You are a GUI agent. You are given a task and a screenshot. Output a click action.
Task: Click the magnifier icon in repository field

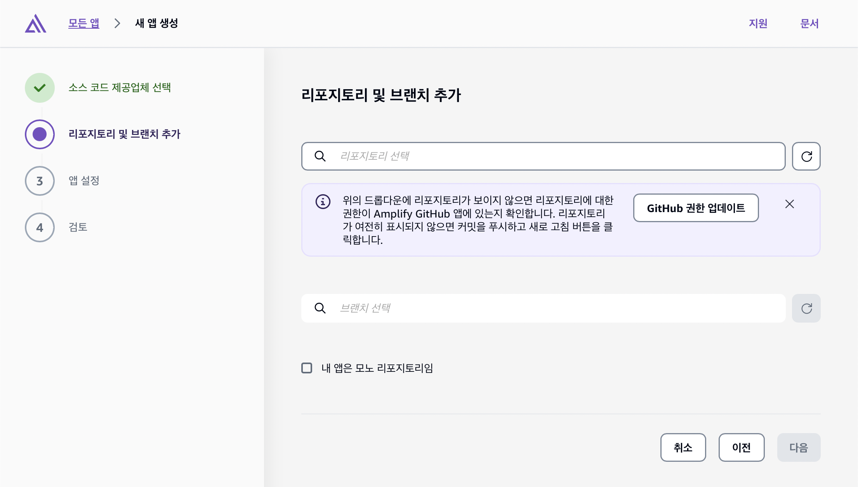pos(320,156)
